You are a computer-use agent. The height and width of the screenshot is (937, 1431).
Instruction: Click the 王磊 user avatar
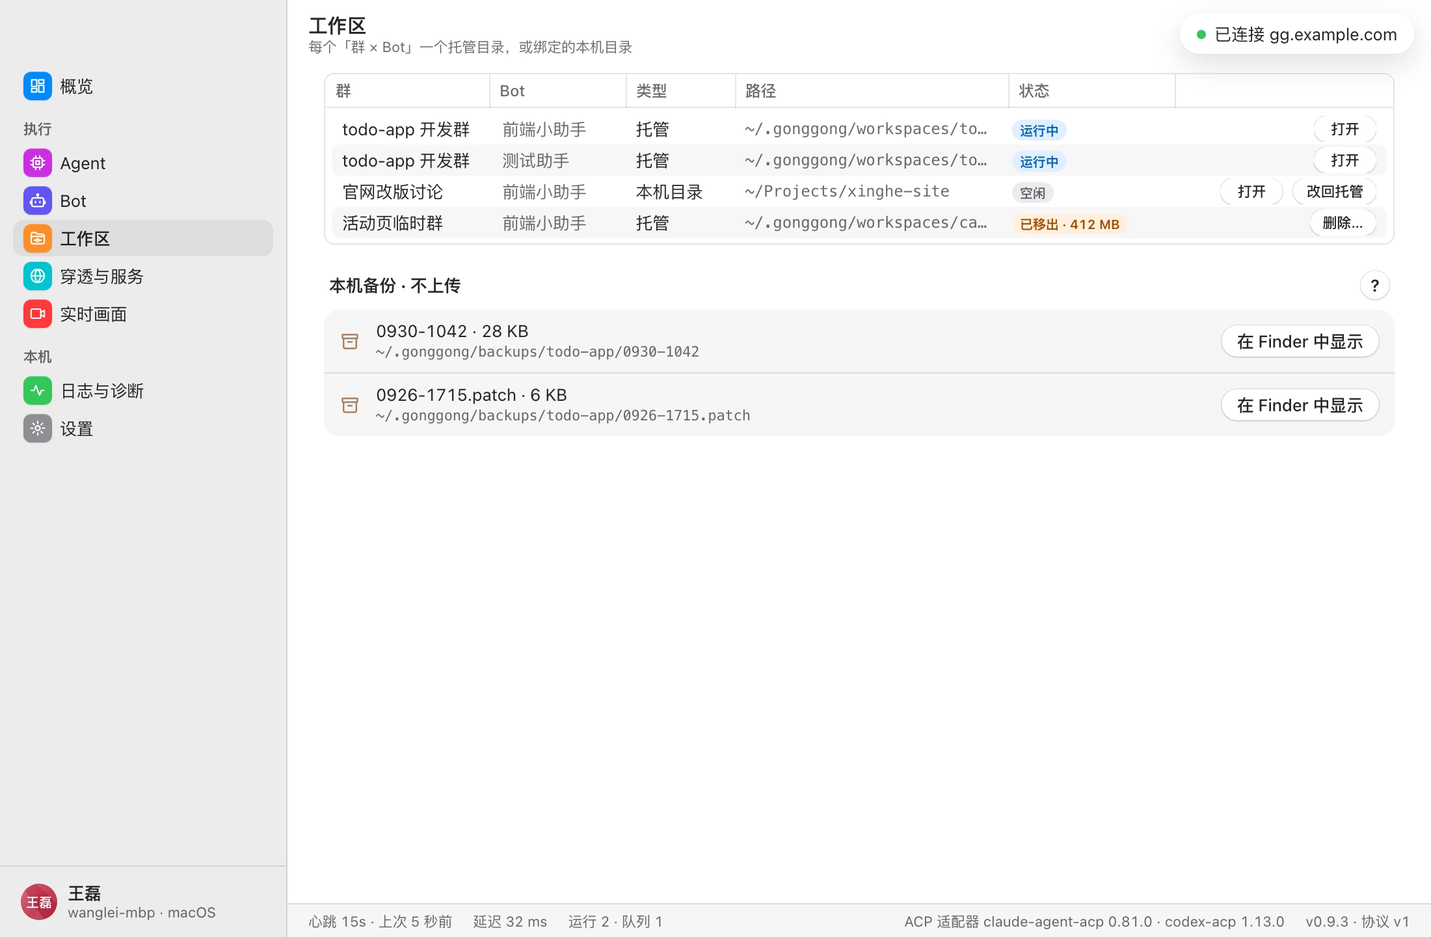(39, 902)
